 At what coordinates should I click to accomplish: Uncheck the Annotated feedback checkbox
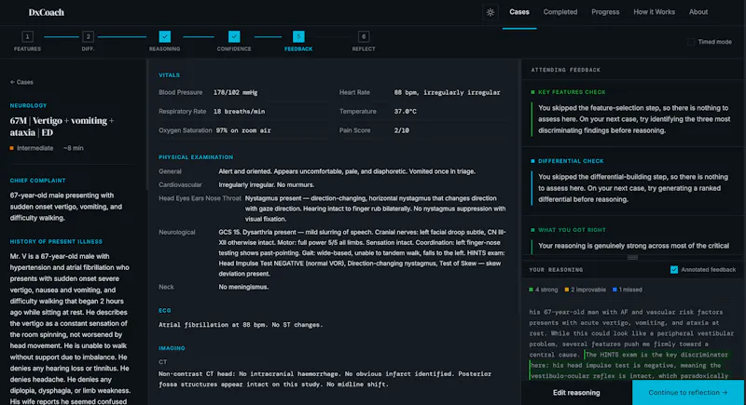click(673, 270)
